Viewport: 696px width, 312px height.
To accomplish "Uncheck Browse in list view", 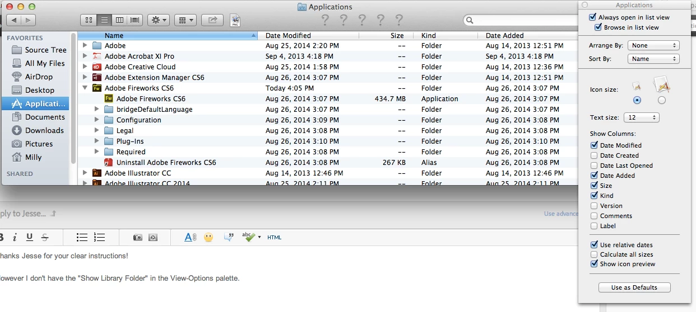I will pyautogui.click(x=598, y=27).
